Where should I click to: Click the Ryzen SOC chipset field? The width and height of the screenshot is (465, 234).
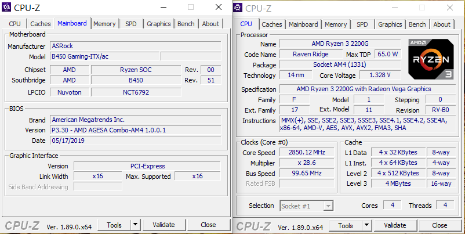136,70
